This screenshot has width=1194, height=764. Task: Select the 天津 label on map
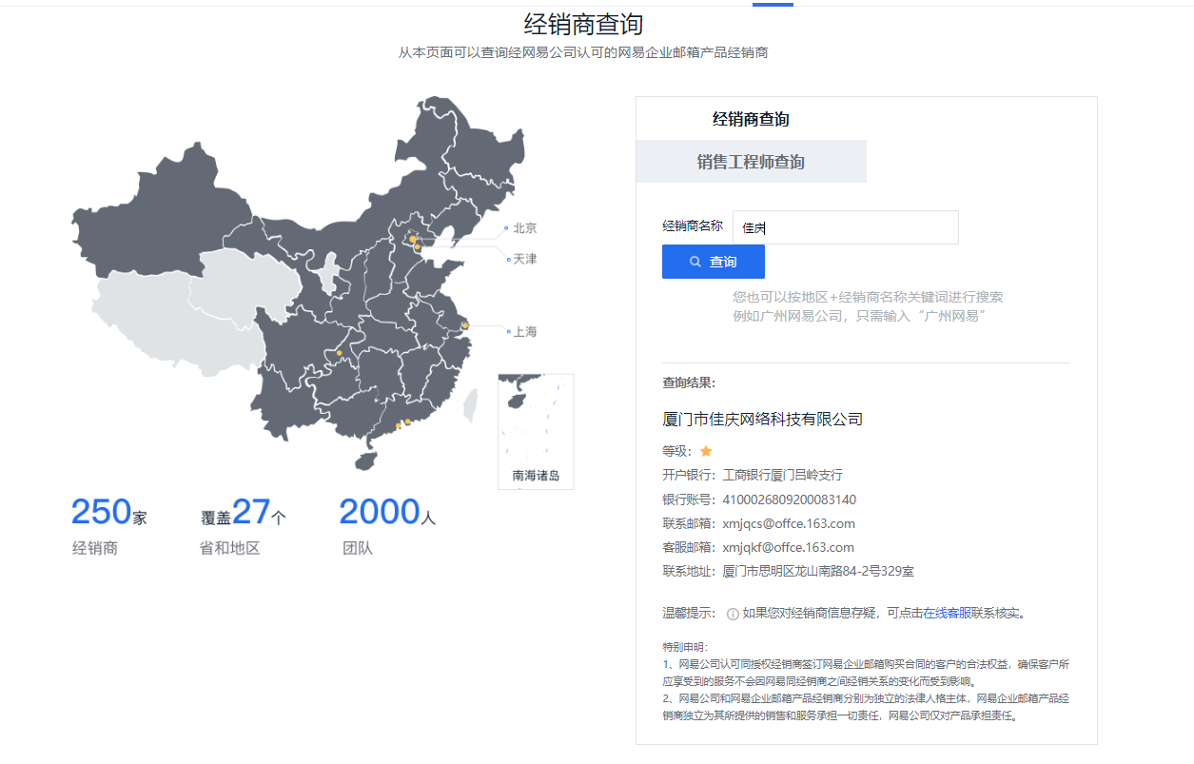point(524,259)
